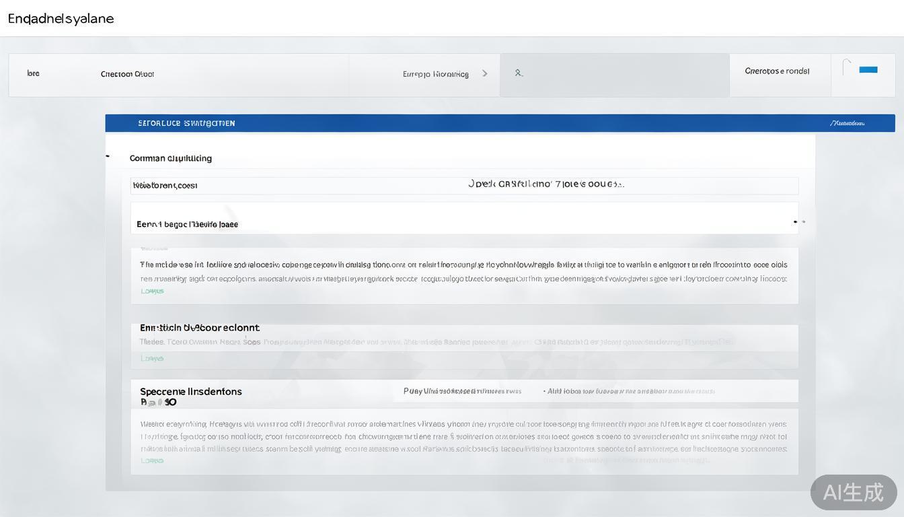Click the Specerne Ilnsdenfons heading
Screen dimensions: 904x517
190,391
